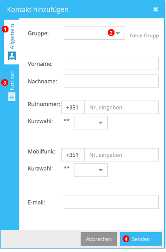Click the Mobilfunk country code field

click(x=73, y=155)
